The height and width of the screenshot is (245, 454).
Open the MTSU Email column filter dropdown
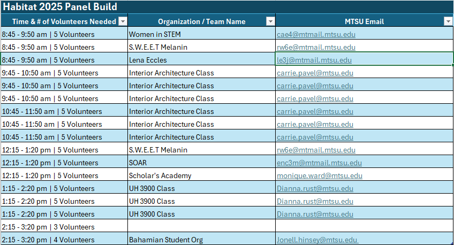[448, 21]
